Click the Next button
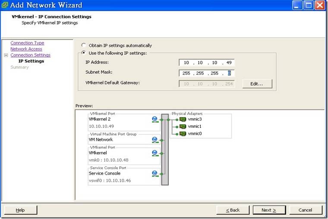 [x=269, y=210]
